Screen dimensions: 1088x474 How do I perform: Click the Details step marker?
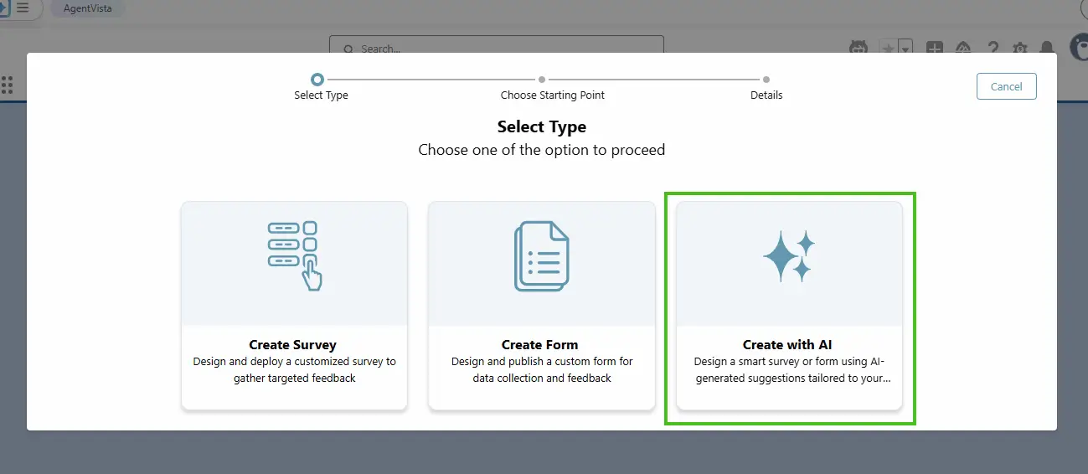(766, 80)
